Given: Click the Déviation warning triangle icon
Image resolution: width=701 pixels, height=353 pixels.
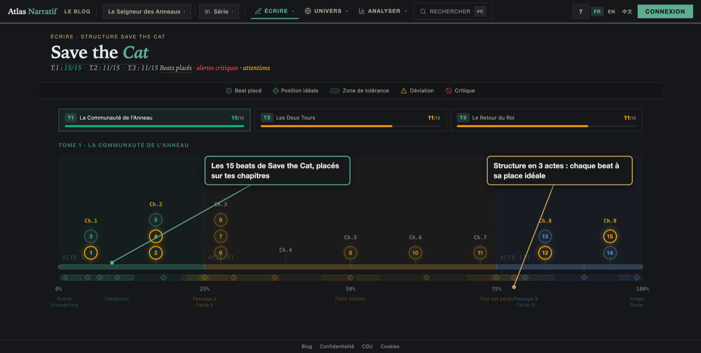Looking at the screenshot, I should (x=404, y=91).
